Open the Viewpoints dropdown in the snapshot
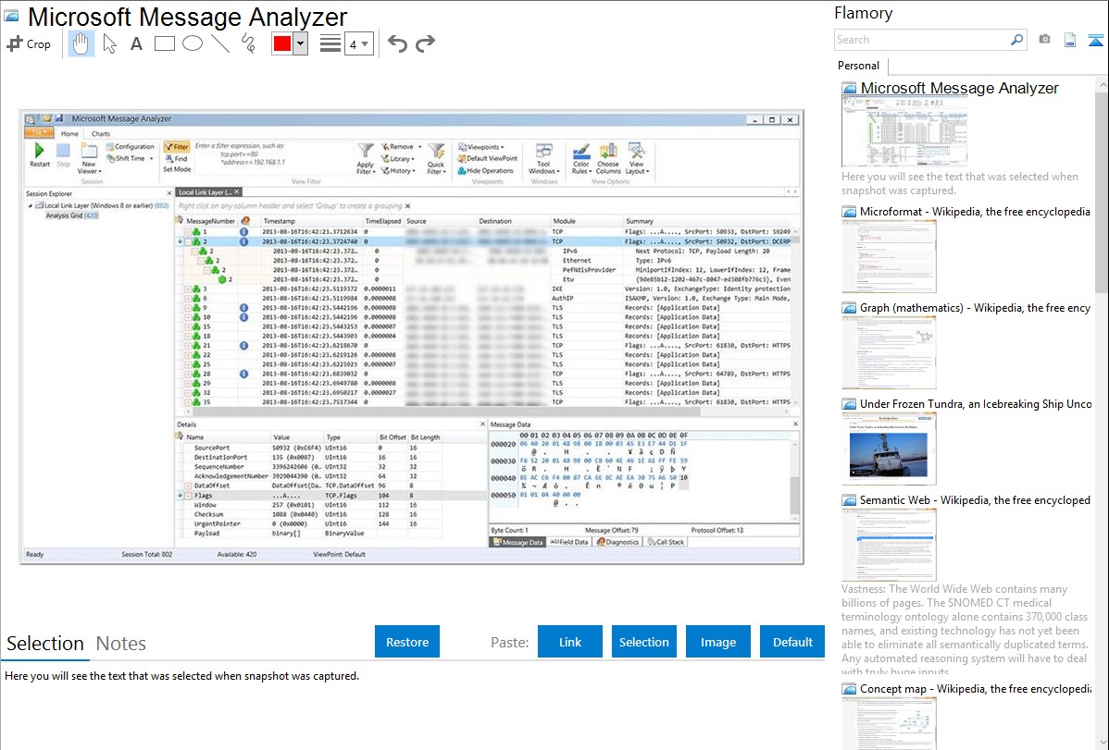The height and width of the screenshot is (750, 1109). click(x=481, y=147)
